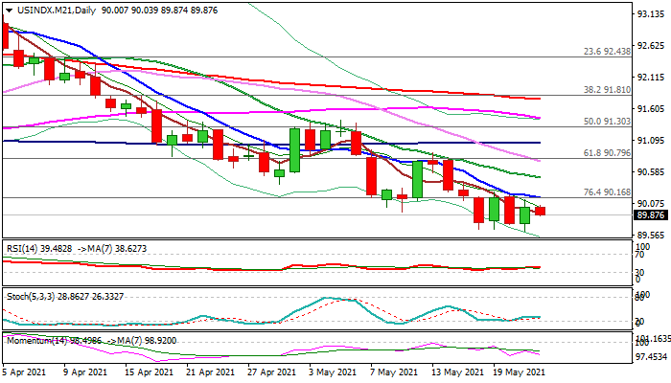Pick the 27 Apr 2021 date marker
The height and width of the screenshot is (383, 671).
pos(266,372)
